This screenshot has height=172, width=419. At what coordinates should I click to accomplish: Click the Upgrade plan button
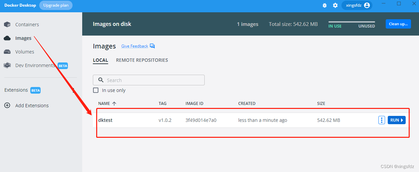(x=56, y=5)
